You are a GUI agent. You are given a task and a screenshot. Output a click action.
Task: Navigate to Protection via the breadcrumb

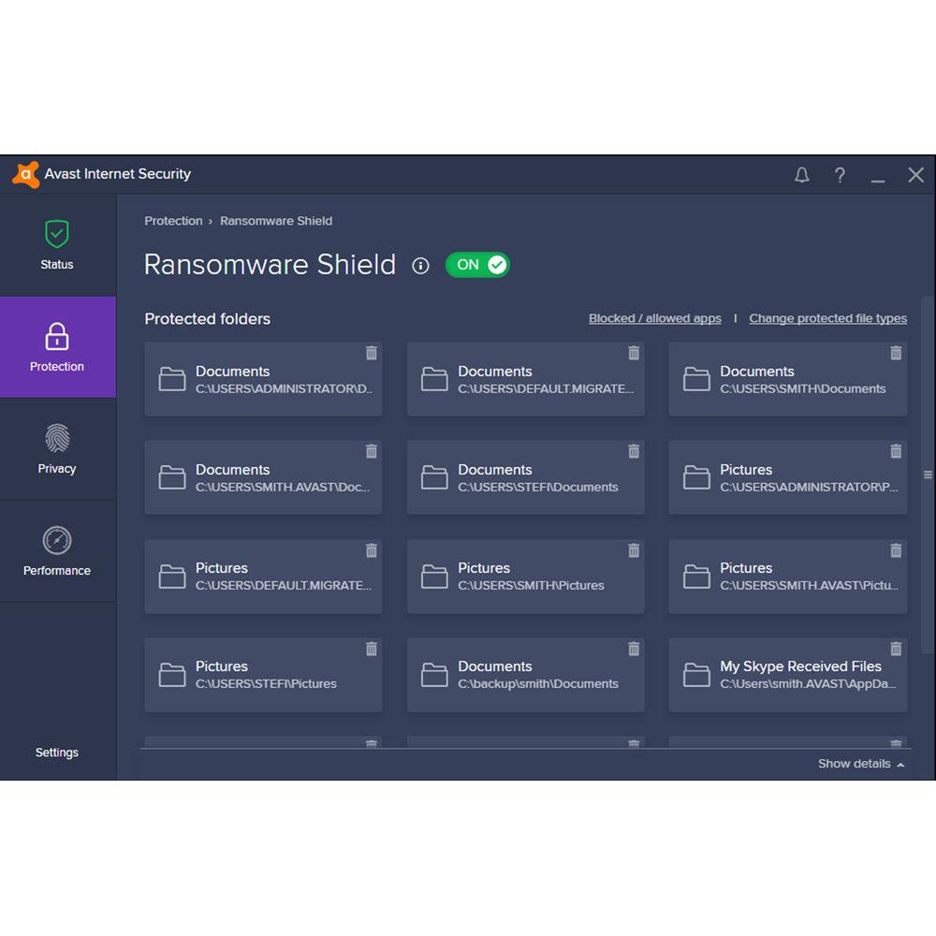pos(173,221)
